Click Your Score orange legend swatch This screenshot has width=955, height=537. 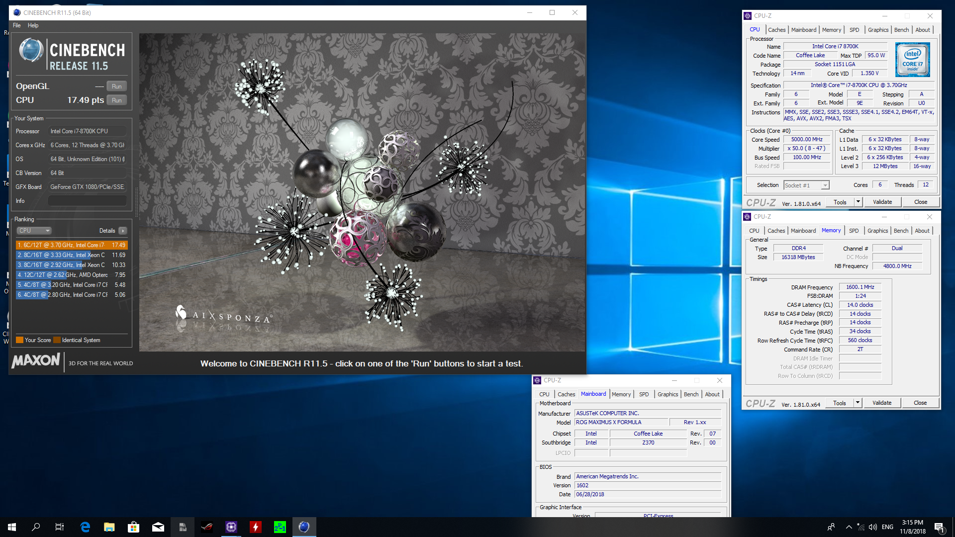coord(19,340)
